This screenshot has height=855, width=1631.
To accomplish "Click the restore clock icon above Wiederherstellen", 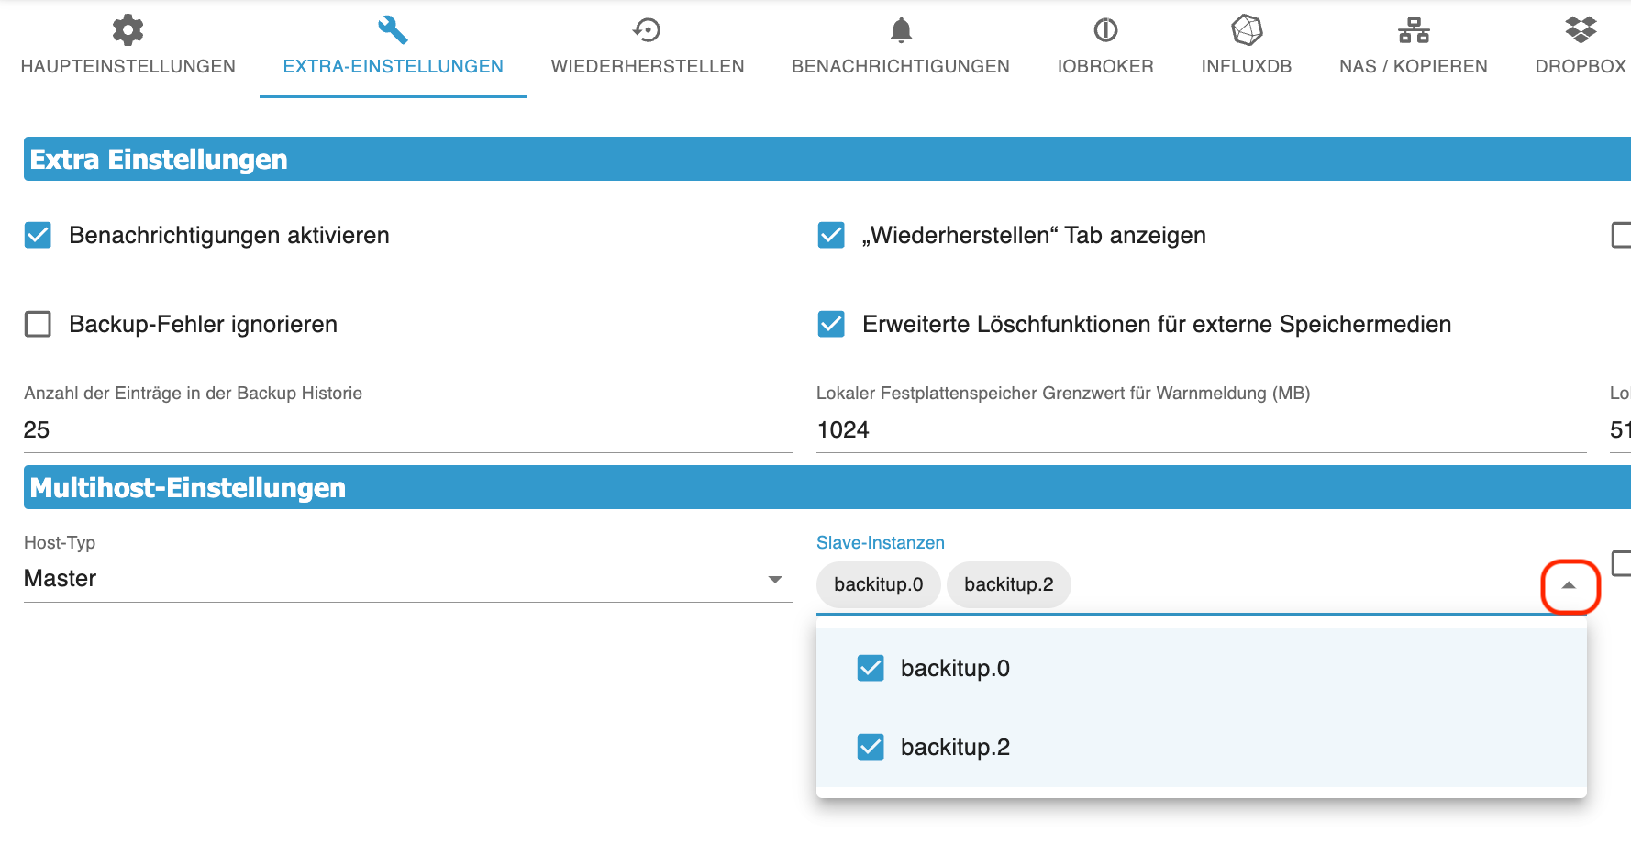I will click(x=647, y=30).
